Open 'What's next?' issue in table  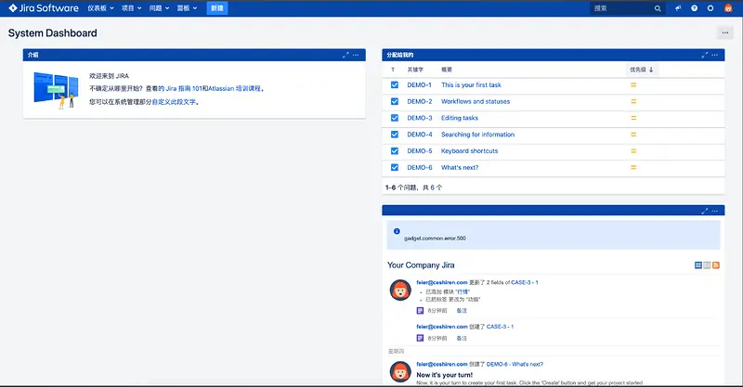(460, 167)
